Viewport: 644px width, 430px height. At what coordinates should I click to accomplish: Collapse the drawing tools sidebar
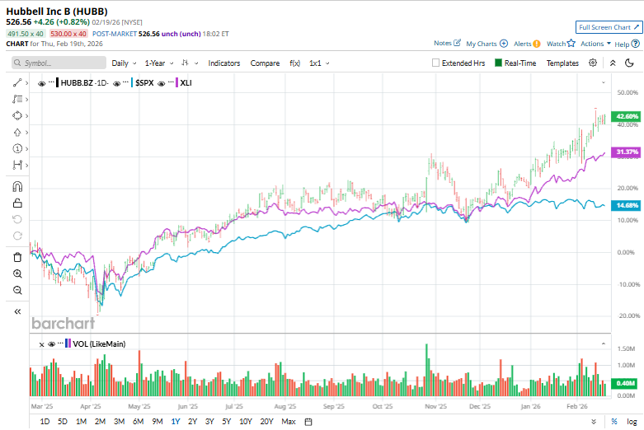17,311
